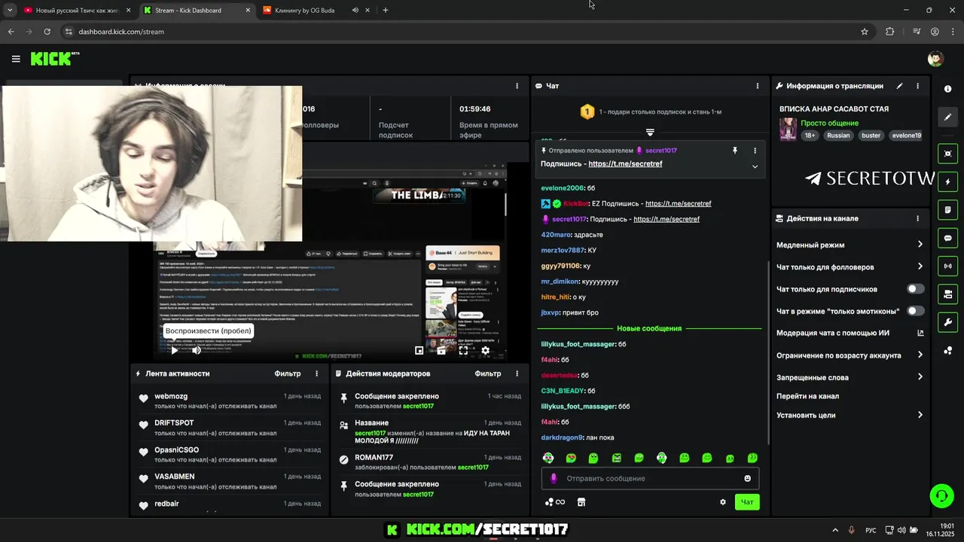Open the emoji picker in message box

coord(747,478)
